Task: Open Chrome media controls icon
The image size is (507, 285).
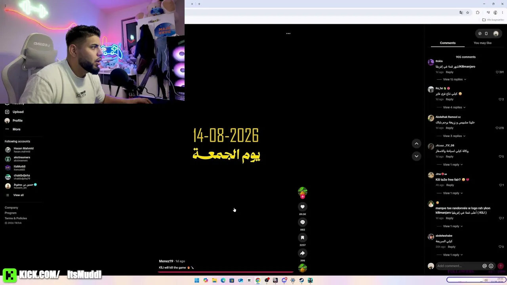Action: pyautogui.click(x=488, y=13)
